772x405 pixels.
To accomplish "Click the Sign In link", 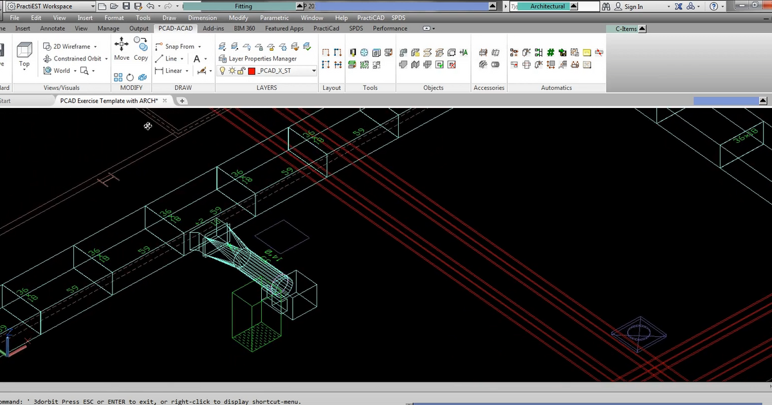I will [634, 6].
